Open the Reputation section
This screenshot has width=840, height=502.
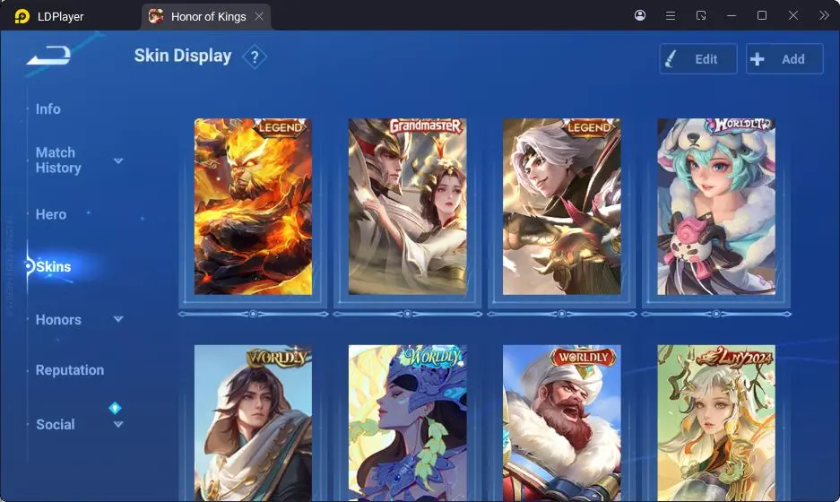(70, 370)
